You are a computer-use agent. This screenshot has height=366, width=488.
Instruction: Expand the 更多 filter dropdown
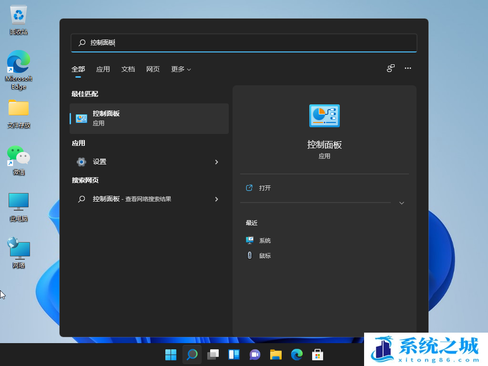pos(181,69)
